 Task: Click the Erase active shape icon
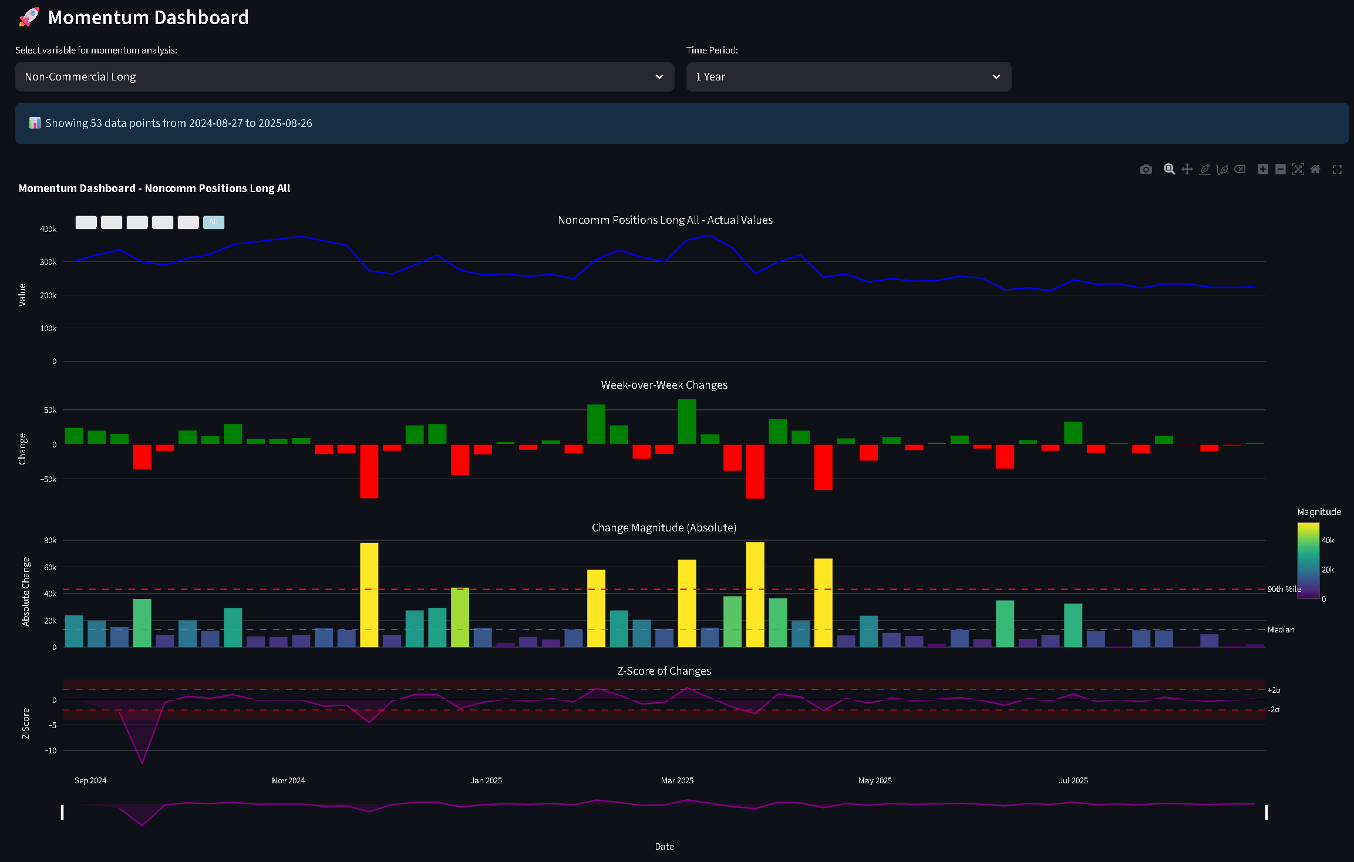coord(1240,170)
